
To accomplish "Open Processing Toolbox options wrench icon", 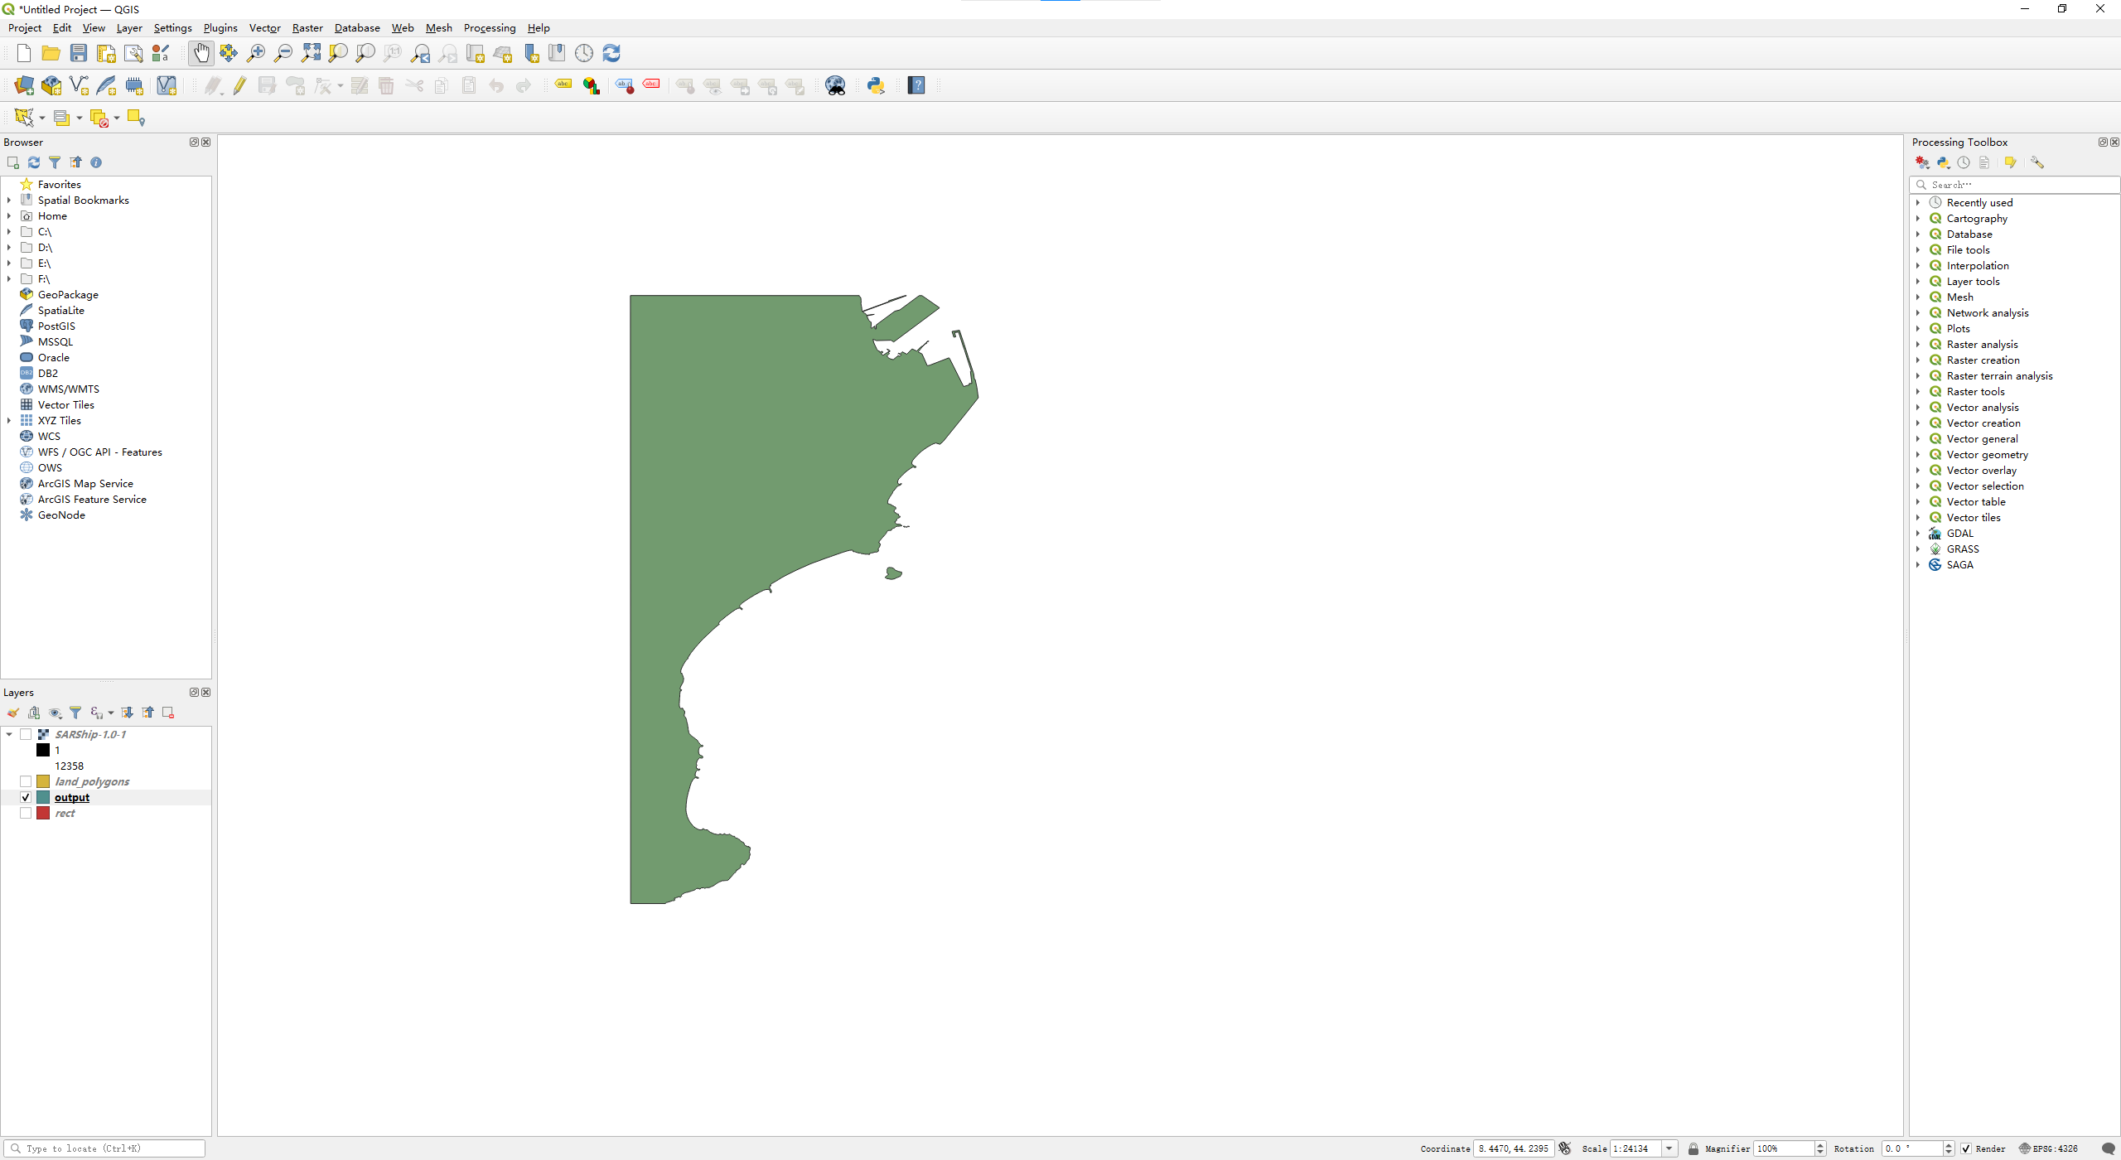I will 2037,162.
